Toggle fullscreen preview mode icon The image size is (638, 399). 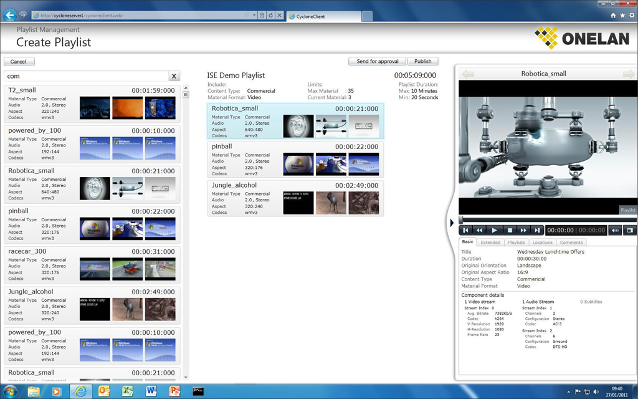coord(629,231)
